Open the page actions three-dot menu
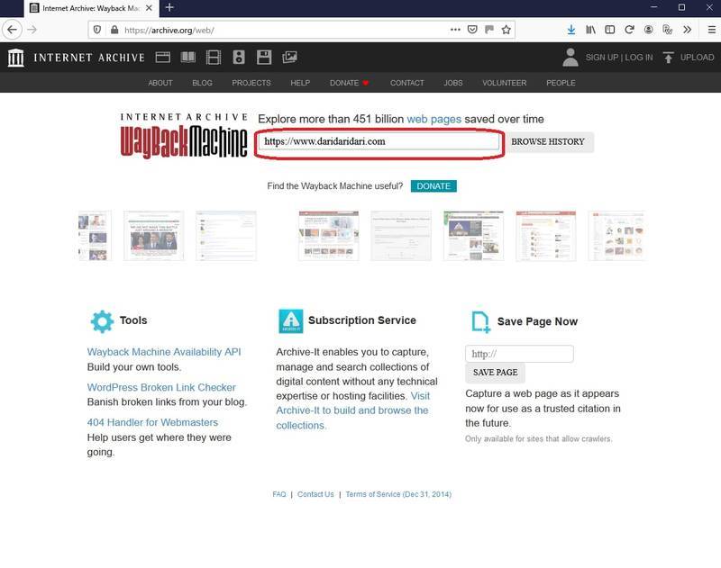The image size is (721, 568). click(455, 30)
